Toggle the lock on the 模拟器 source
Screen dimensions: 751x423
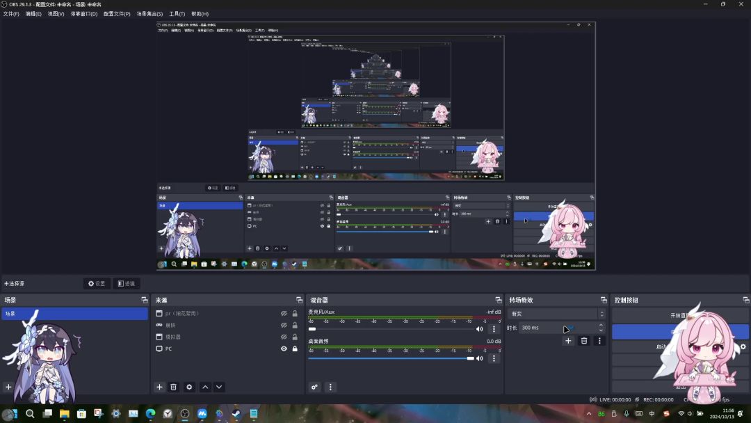[295, 337]
